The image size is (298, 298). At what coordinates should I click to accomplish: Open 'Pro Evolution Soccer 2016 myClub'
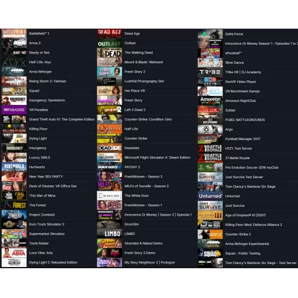point(252,167)
